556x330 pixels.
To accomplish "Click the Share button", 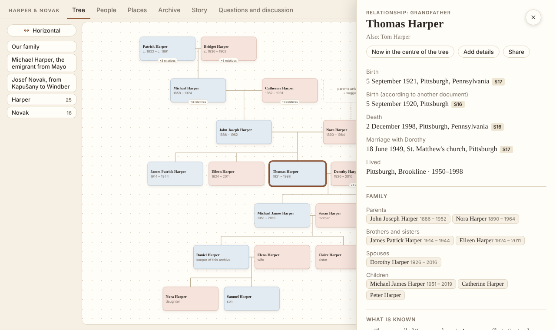I will point(516,52).
